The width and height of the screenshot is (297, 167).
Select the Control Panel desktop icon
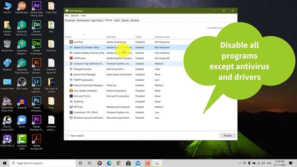7,83
